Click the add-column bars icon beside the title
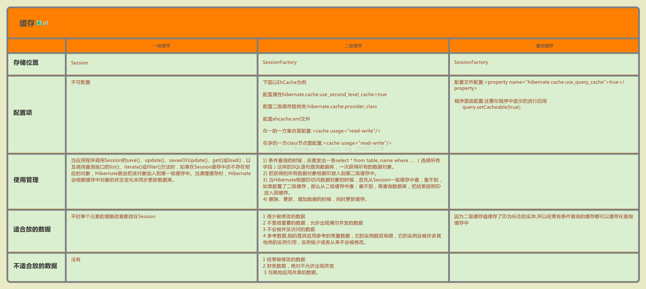 (x=46, y=23)
